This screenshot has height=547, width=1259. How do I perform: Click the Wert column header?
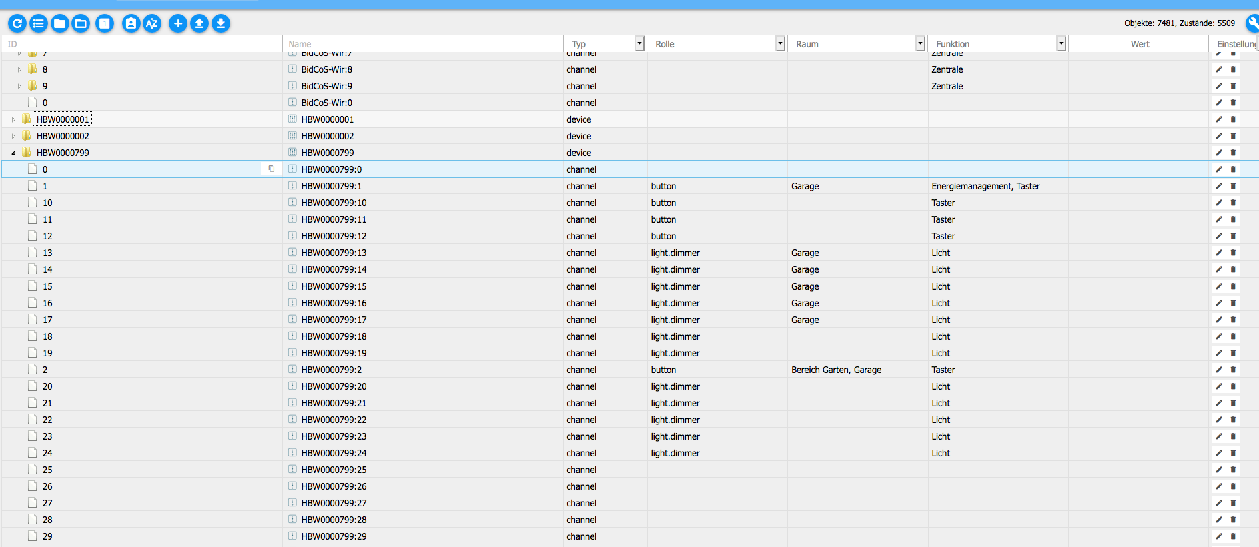(x=1140, y=44)
